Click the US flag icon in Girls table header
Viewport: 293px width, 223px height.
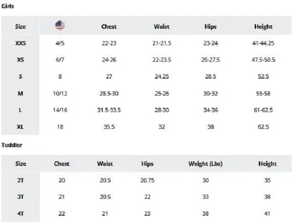click(x=60, y=26)
